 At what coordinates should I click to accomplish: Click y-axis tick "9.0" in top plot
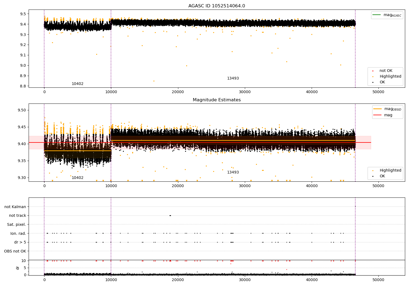(x=23, y=66)
